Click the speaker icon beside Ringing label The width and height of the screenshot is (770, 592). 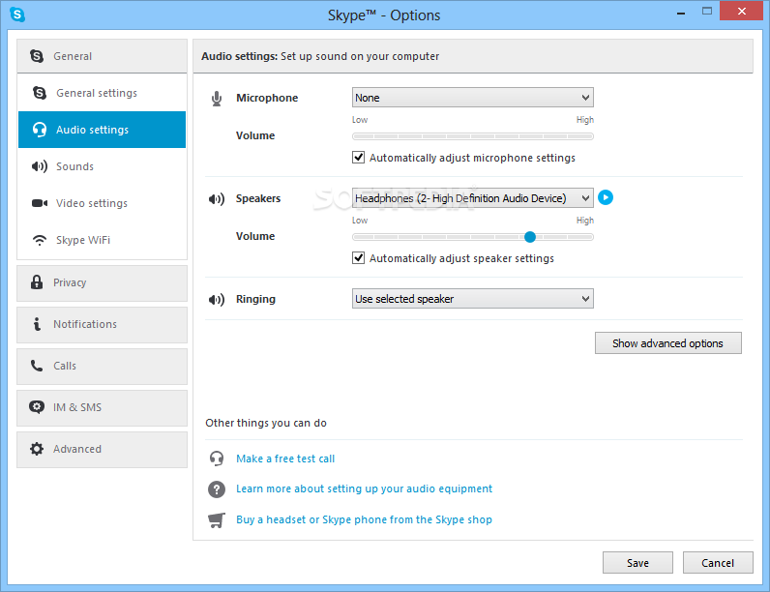click(217, 300)
